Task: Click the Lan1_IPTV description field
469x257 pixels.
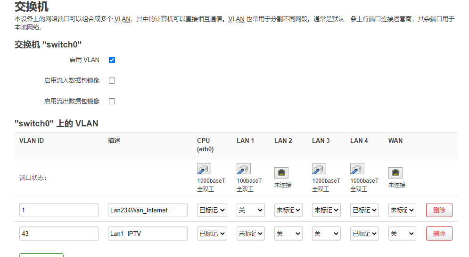Action: [148, 234]
